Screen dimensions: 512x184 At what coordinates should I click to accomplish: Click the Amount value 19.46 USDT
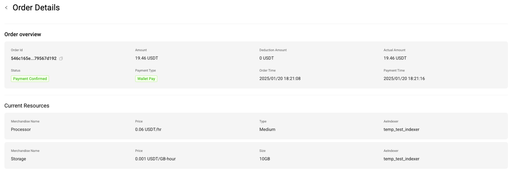[x=146, y=58]
